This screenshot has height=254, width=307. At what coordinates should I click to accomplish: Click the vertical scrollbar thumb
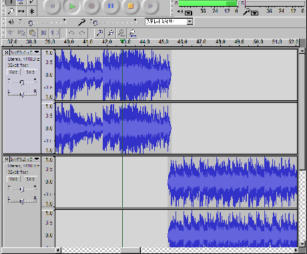click(x=302, y=112)
